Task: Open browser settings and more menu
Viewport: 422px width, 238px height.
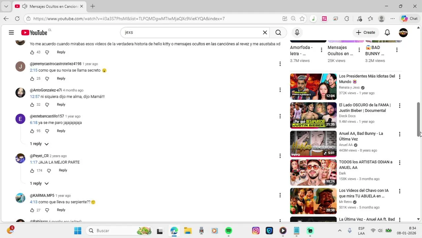Action: point(392,19)
